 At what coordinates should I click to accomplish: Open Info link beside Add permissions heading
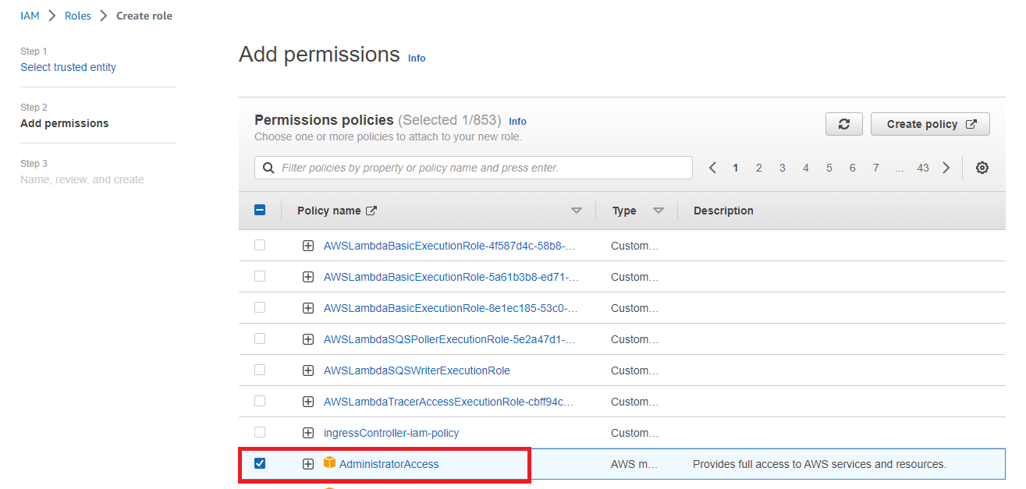pyautogui.click(x=417, y=58)
